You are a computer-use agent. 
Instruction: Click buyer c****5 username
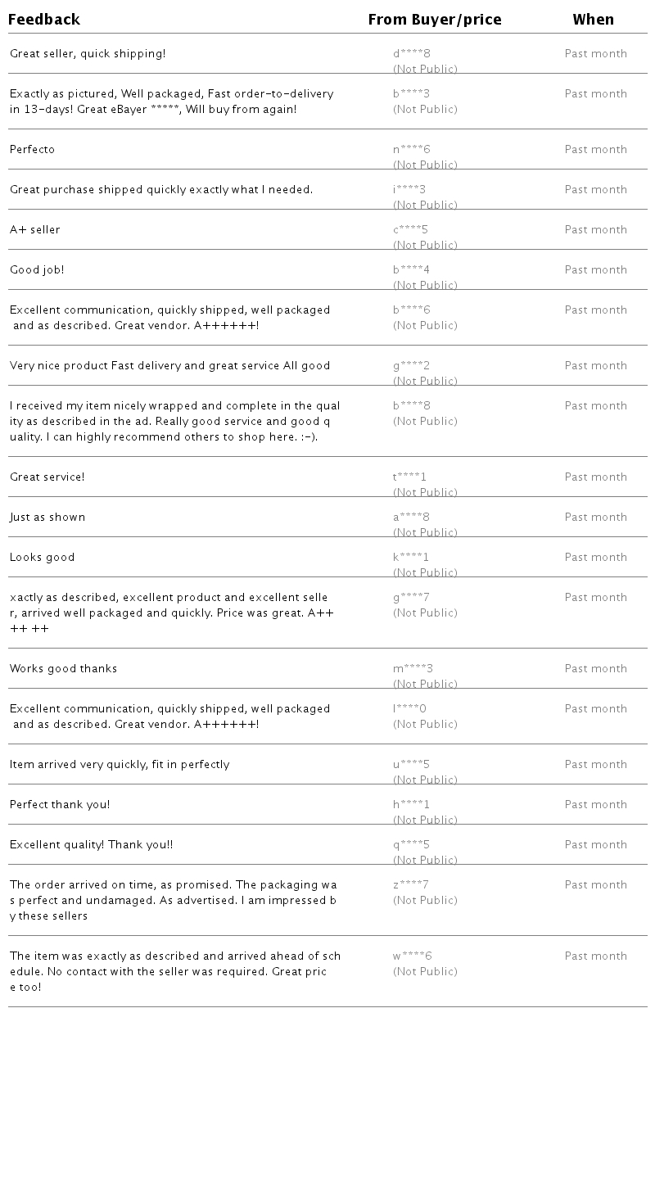410,230
